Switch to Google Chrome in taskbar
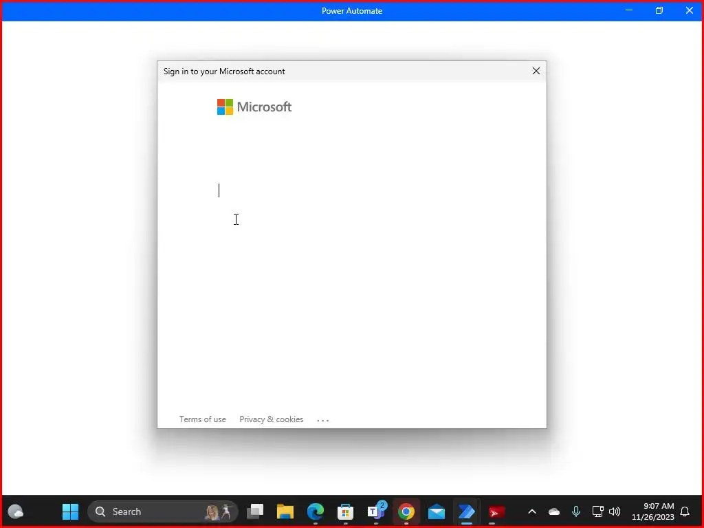Viewport: 704px width, 528px height. 406,511
